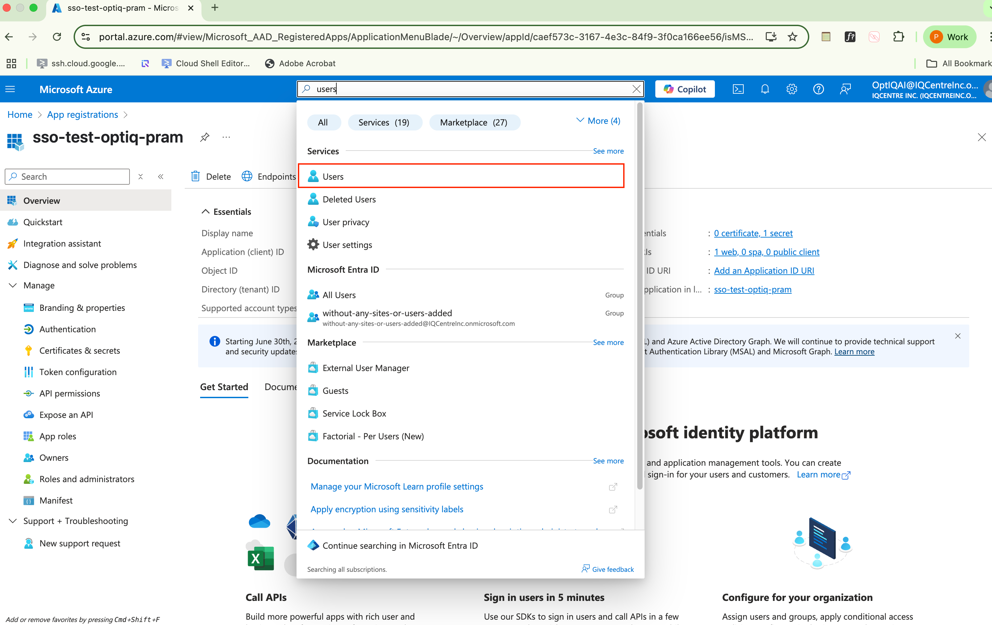992x625 pixels.
Task: Launch Copilot from the header
Action: (685, 89)
